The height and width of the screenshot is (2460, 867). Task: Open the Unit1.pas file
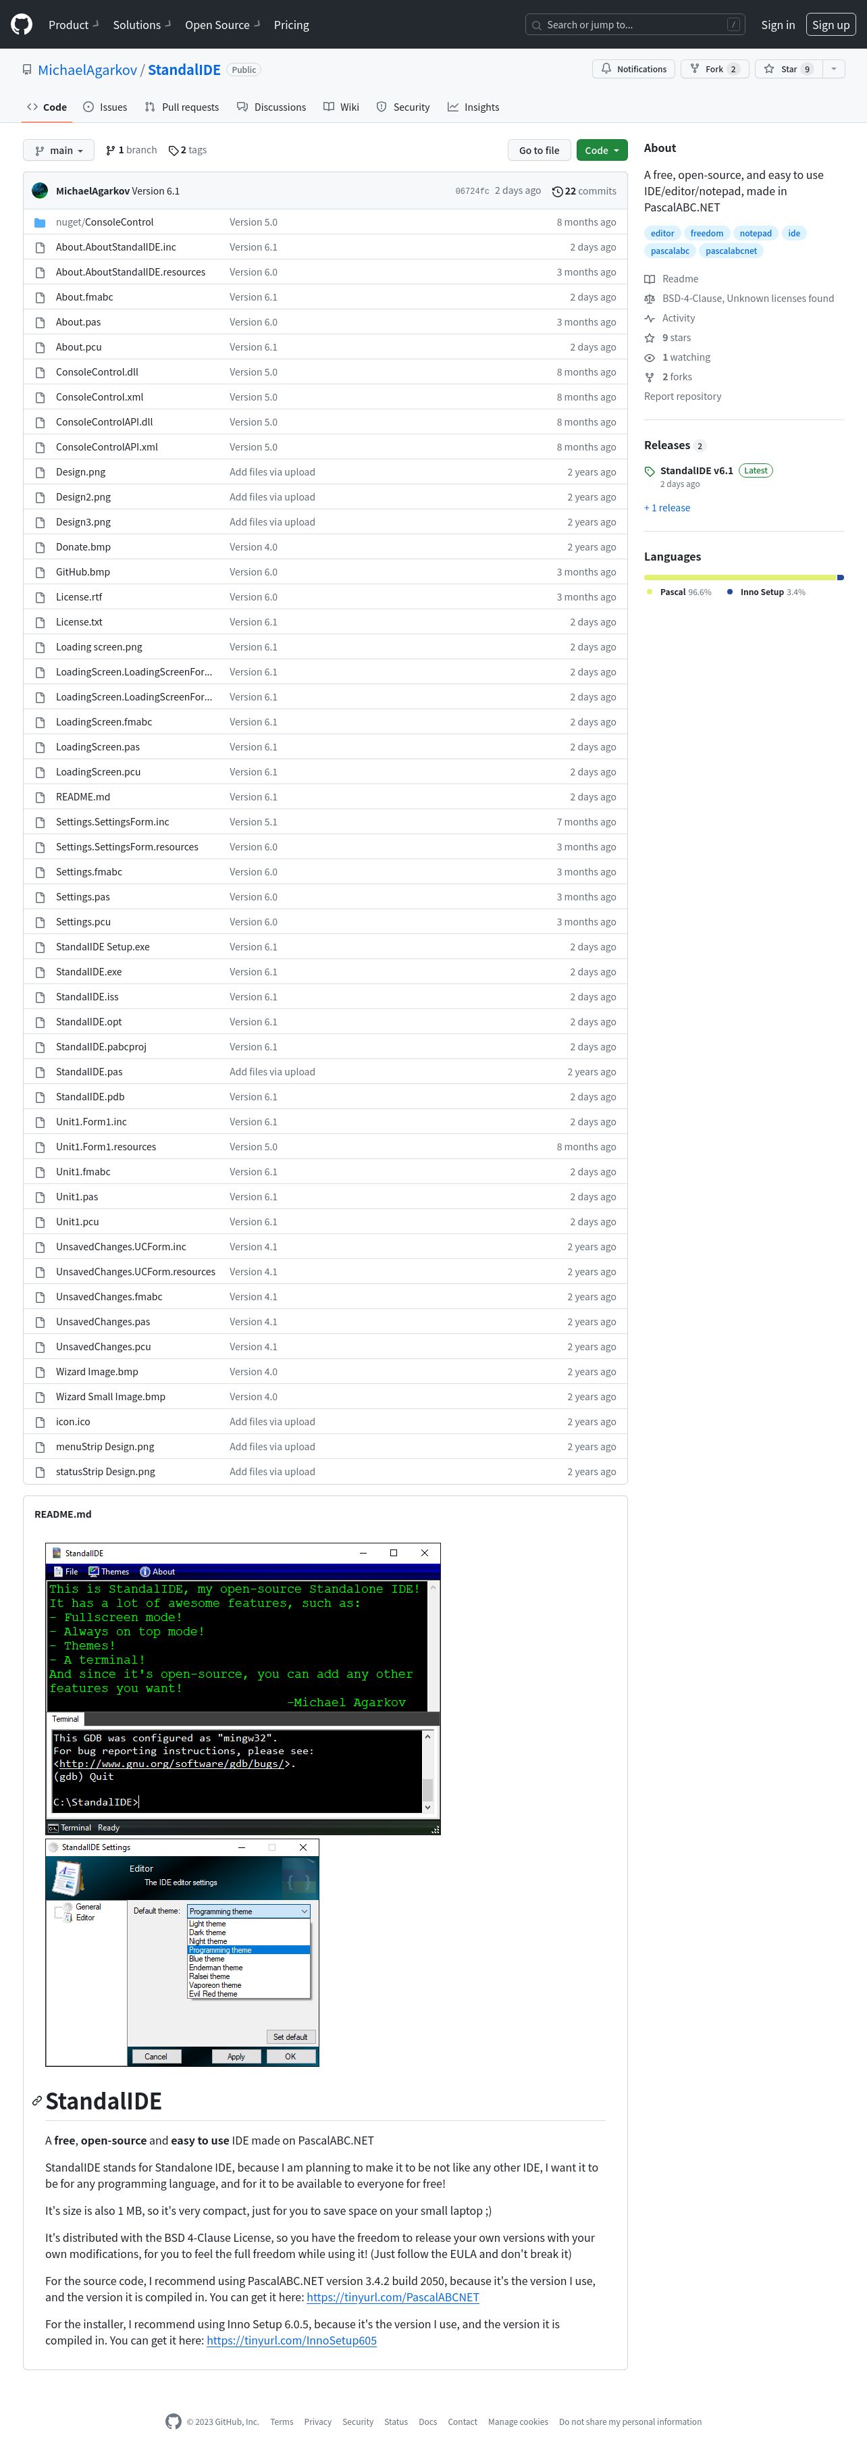tap(76, 1197)
